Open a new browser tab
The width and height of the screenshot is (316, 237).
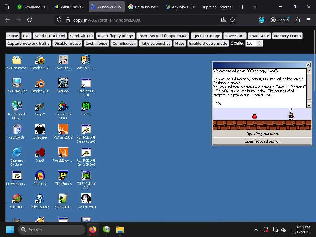243,7
